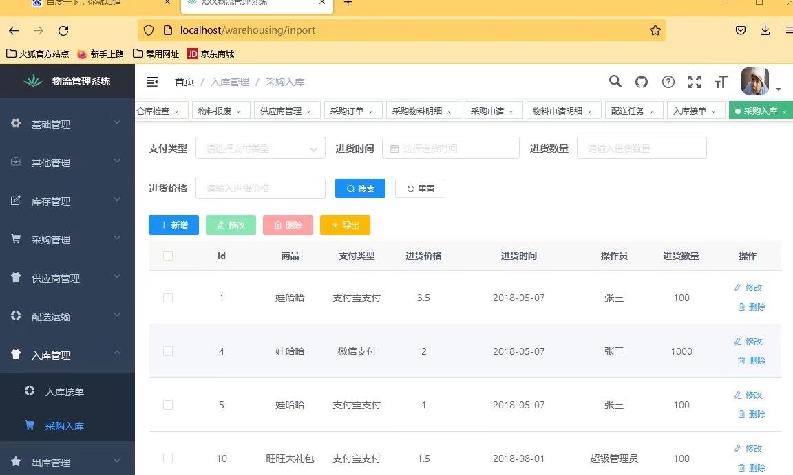Open the GitHub icon link
The height and width of the screenshot is (475, 793).
click(642, 82)
